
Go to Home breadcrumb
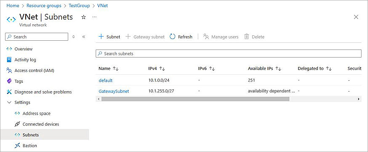[13, 5]
